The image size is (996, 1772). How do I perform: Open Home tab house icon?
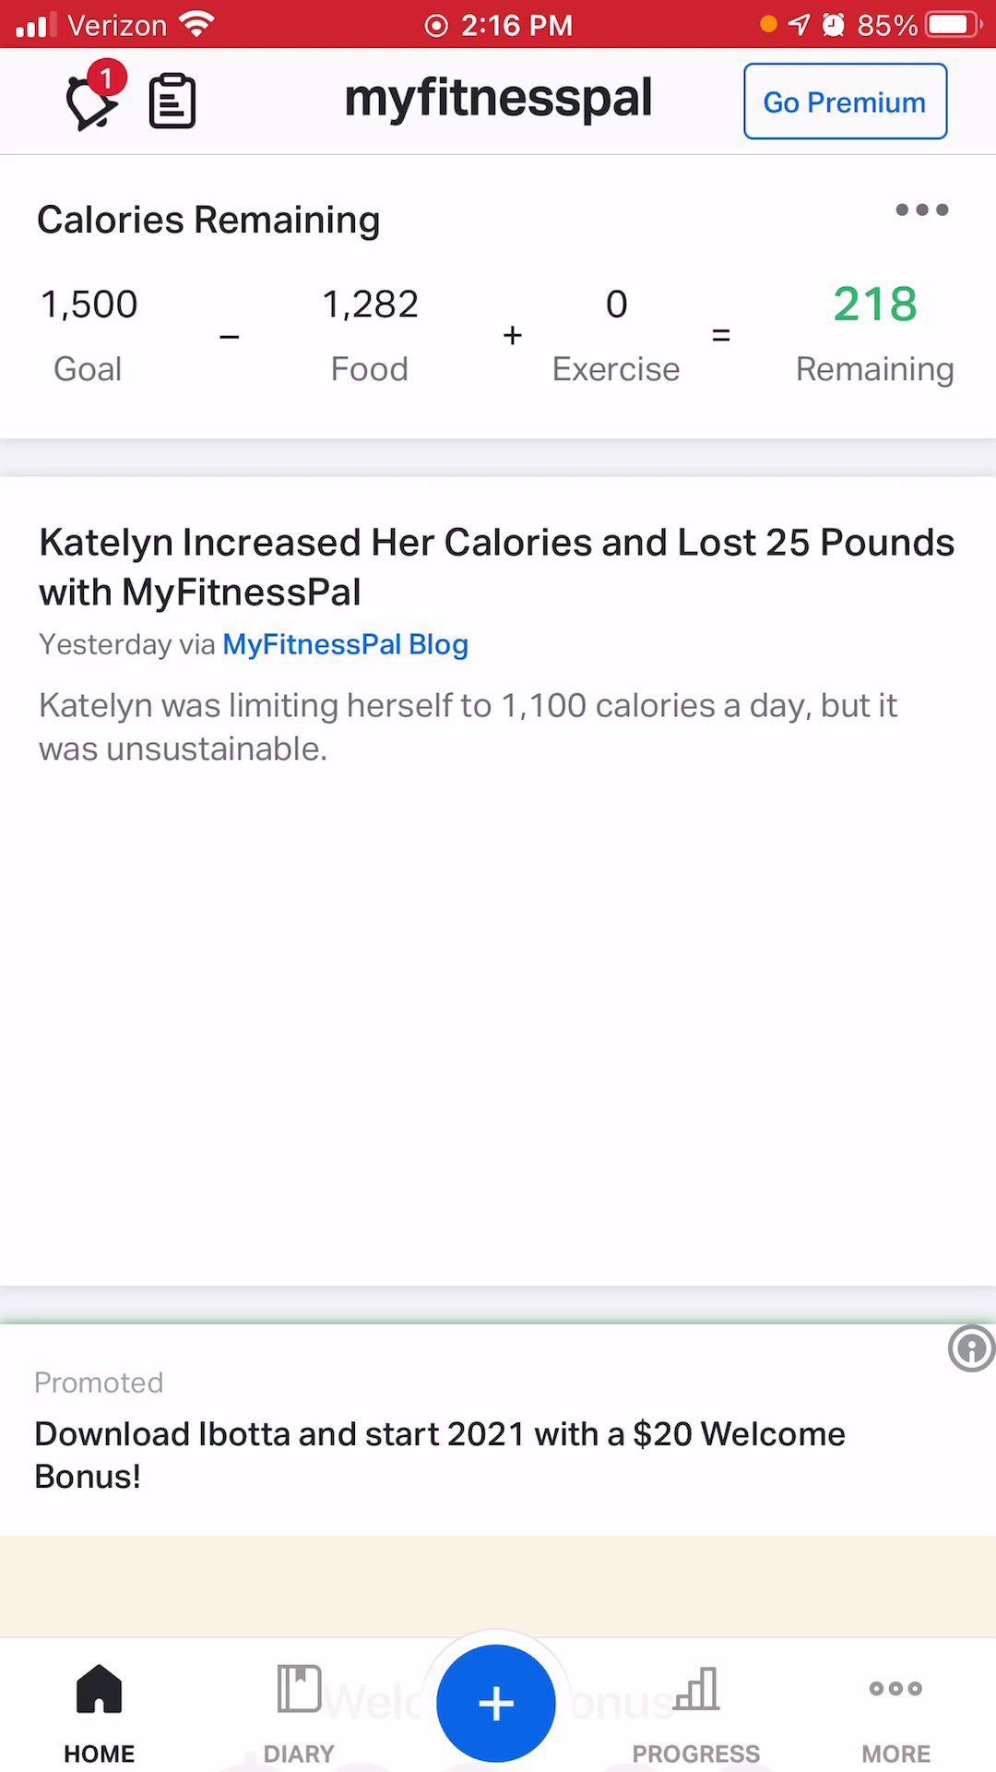(x=99, y=1690)
